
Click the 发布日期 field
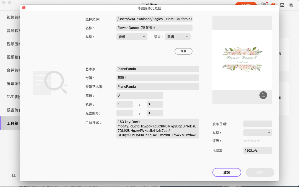tap(258, 124)
